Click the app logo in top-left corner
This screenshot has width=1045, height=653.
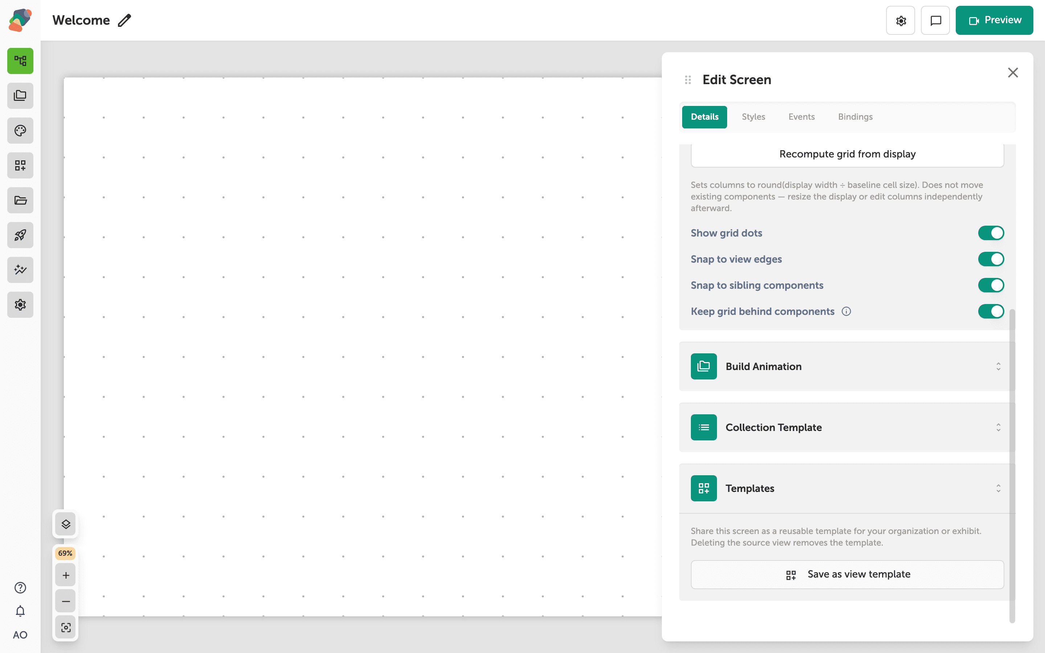pos(20,20)
